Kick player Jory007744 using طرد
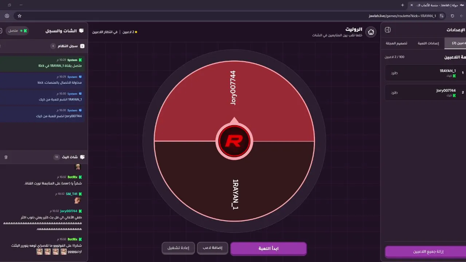The height and width of the screenshot is (262, 466). click(x=394, y=92)
